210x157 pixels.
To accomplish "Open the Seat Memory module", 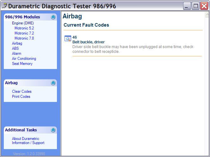I will (22, 64).
